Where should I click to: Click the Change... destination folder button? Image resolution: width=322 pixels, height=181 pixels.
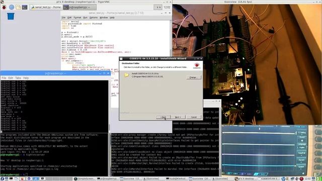[x=194, y=77]
